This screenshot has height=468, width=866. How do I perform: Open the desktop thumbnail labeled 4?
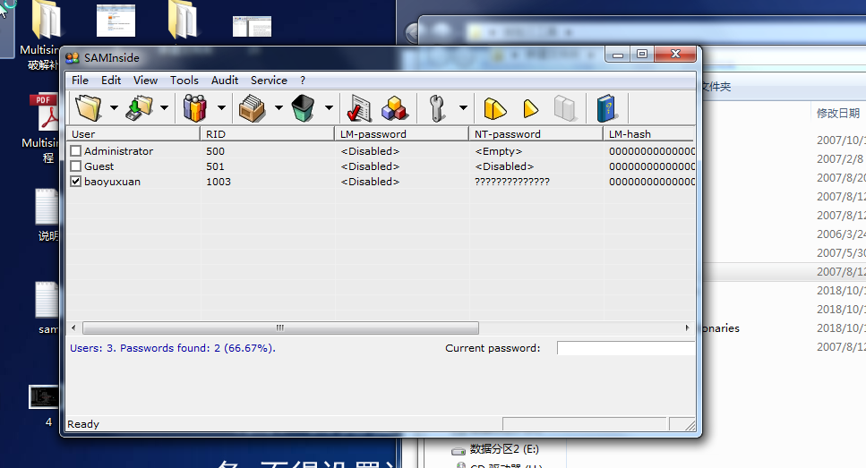pyautogui.click(x=44, y=396)
